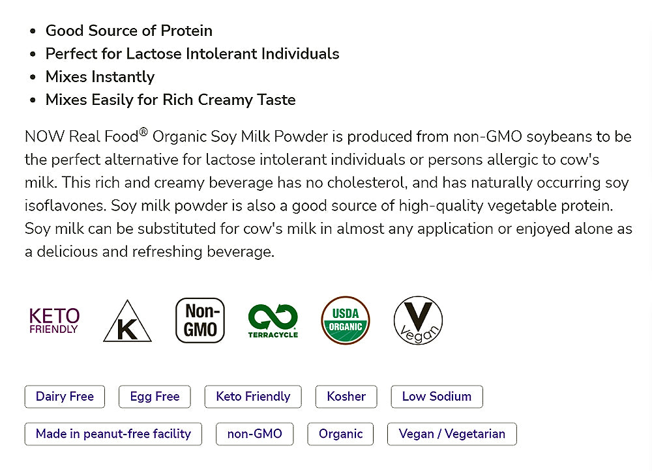Click the NOW Real Food description paragraph
Screen dimensions: 652x471
pyautogui.click(x=326, y=193)
